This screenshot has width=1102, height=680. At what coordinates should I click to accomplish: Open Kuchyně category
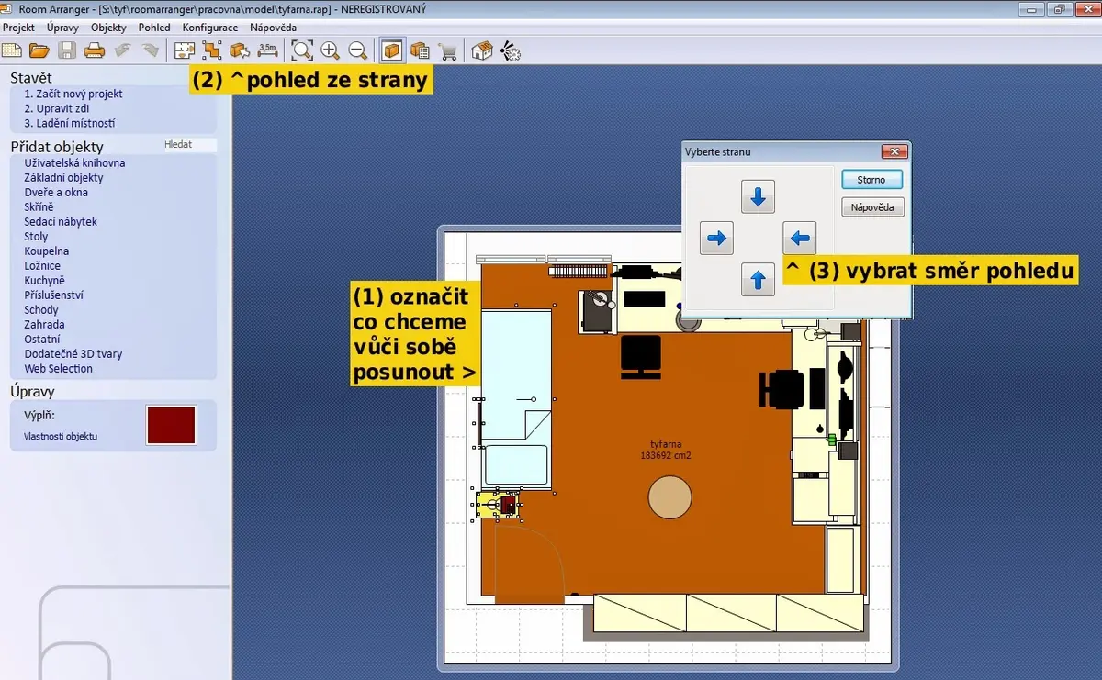(x=45, y=281)
